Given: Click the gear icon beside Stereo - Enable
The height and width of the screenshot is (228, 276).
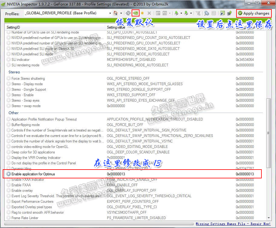Looking at the screenshot, I should 9,95.
